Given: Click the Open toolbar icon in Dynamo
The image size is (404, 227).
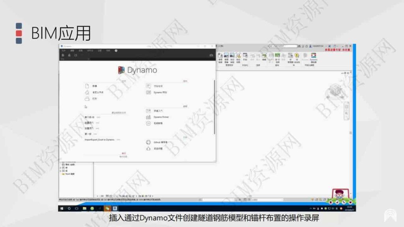Looking at the screenshot, I should (69, 55).
